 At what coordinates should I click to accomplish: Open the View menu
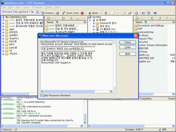click(18, 7)
